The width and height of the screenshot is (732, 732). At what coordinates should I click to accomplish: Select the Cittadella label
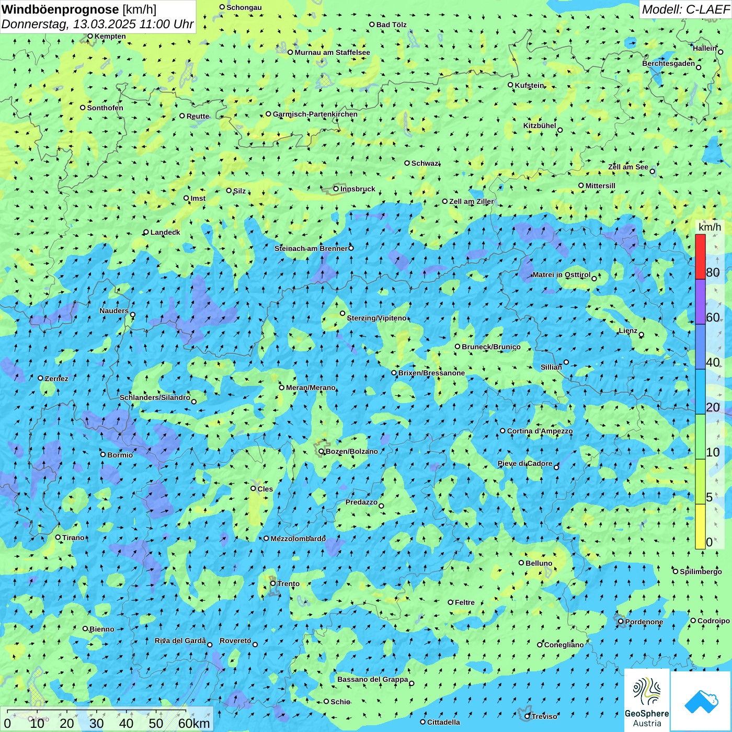coord(443,722)
